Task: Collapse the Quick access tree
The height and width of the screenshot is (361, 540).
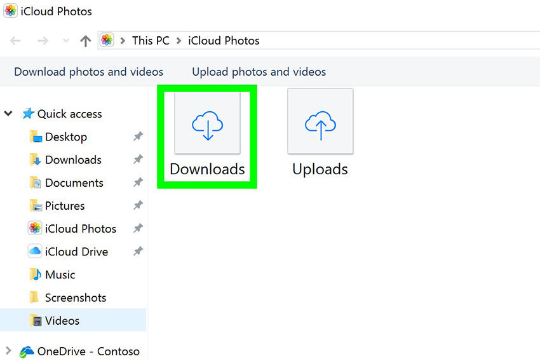Action: 8,113
